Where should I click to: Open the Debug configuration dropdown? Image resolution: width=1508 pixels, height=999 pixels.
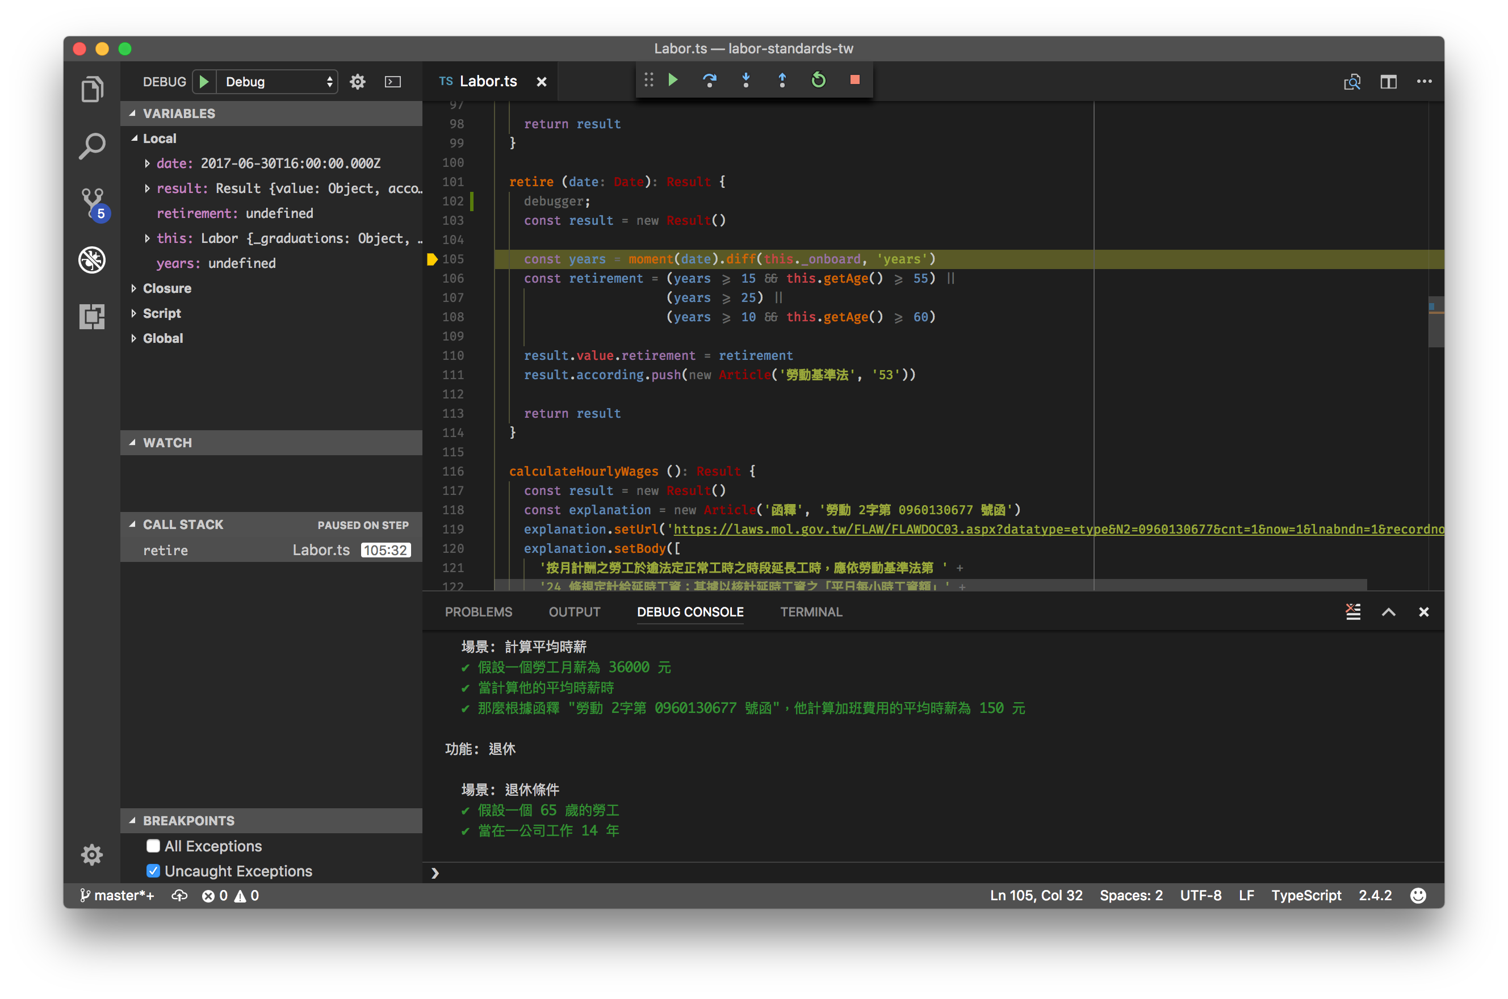click(x=278, y=82)
